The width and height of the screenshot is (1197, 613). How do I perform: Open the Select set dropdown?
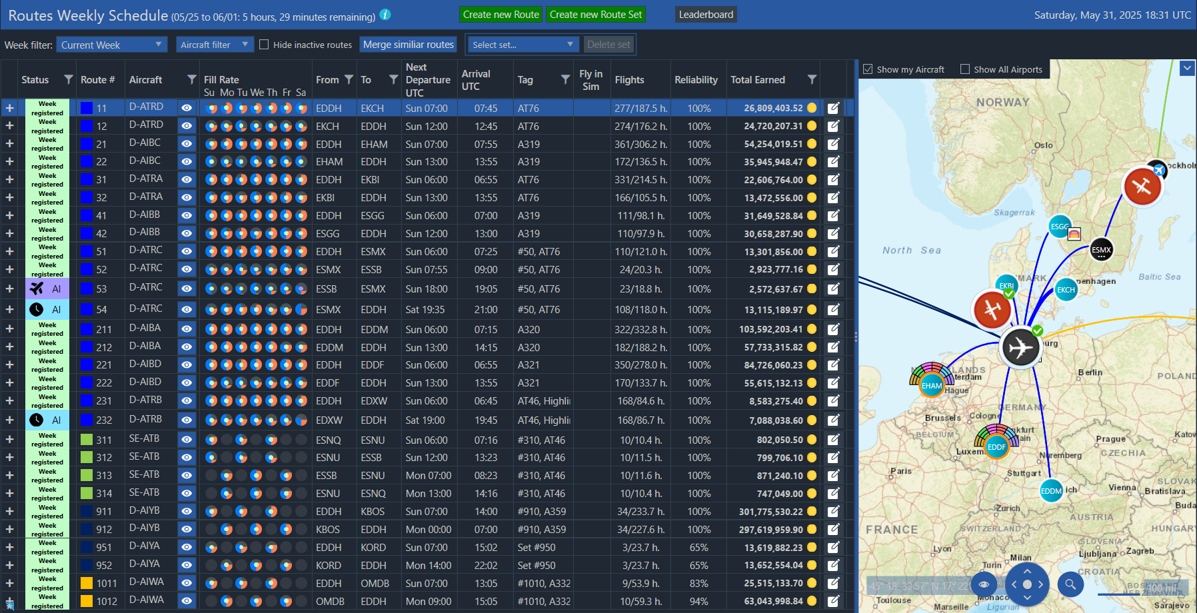pyautogui.click(x=523, y=45)
